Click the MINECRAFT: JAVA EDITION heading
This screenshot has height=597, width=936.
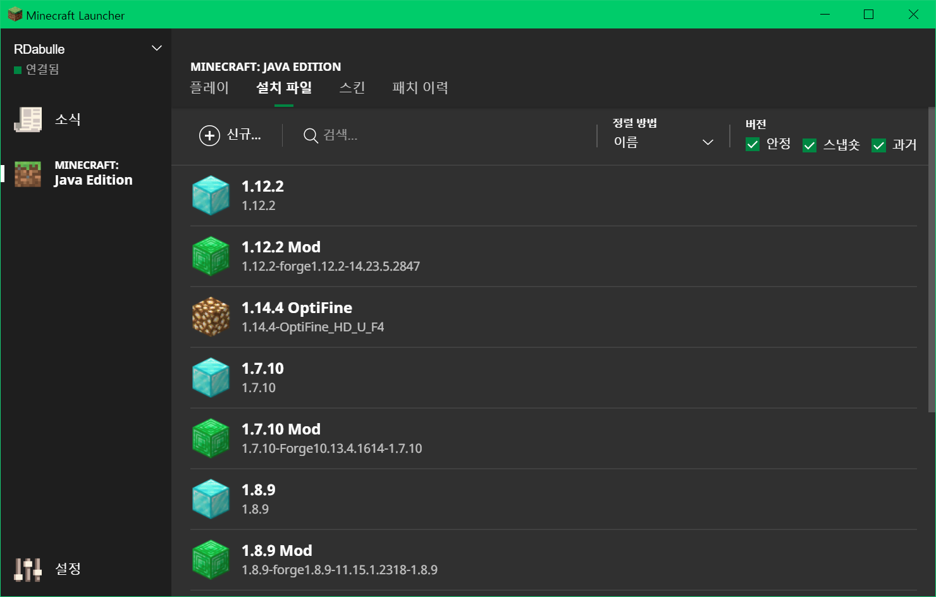click(266, 66)
